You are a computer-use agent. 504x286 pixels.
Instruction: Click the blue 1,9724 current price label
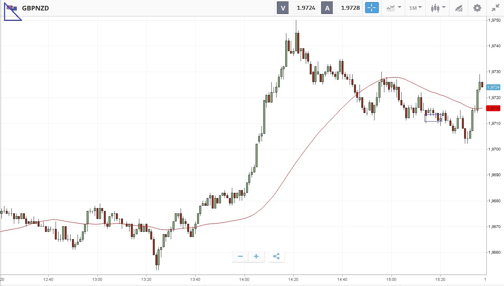click(x=494, y=87)
